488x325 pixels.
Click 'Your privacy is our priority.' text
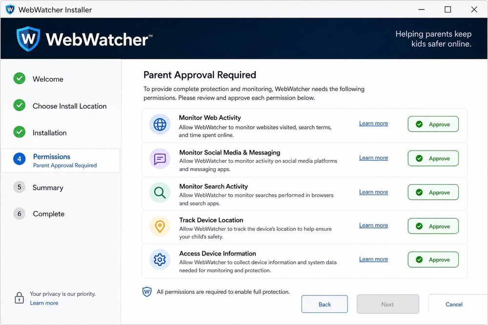pos(62,294)
